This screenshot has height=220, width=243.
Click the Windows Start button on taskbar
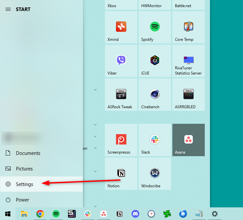[x=8, y=214]
